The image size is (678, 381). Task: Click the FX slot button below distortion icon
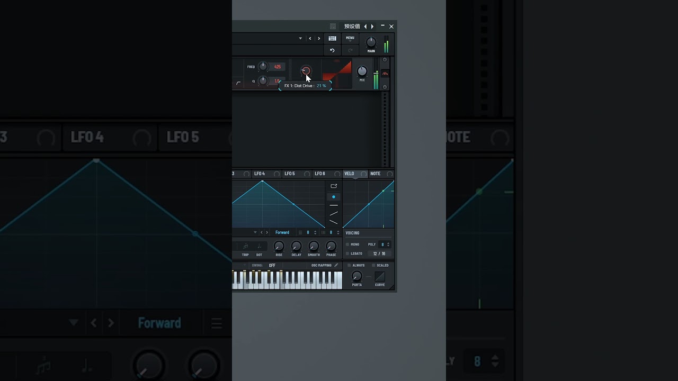(385, 87)
